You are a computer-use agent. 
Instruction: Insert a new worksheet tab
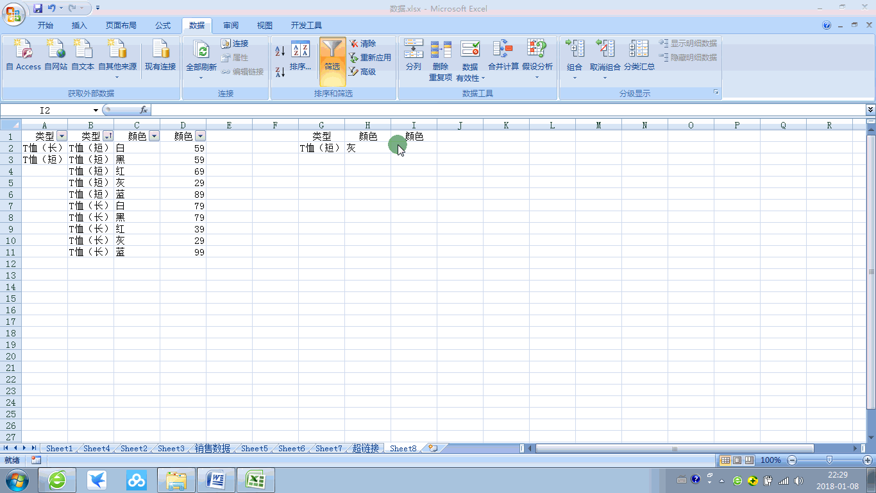point(433,449)
